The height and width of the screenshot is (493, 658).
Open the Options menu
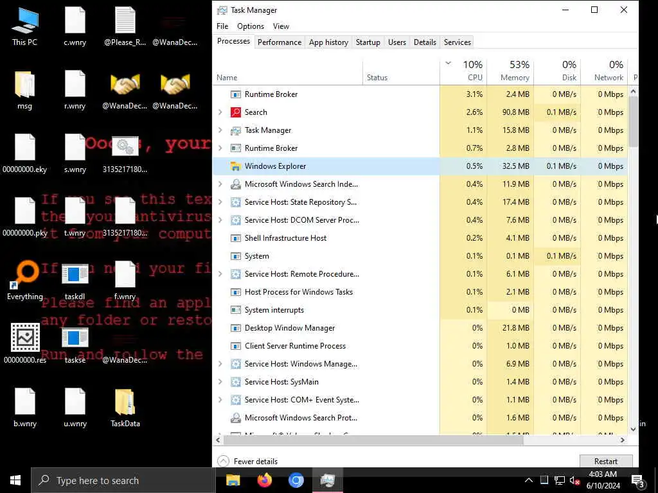click(251, 26)
